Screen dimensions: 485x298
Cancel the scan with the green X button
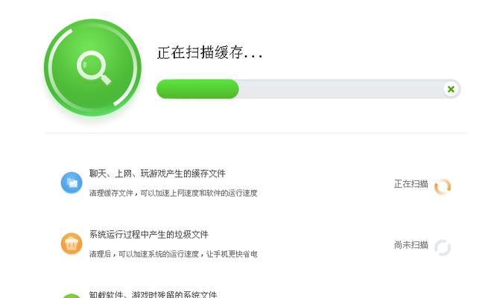tap(451, 89)
